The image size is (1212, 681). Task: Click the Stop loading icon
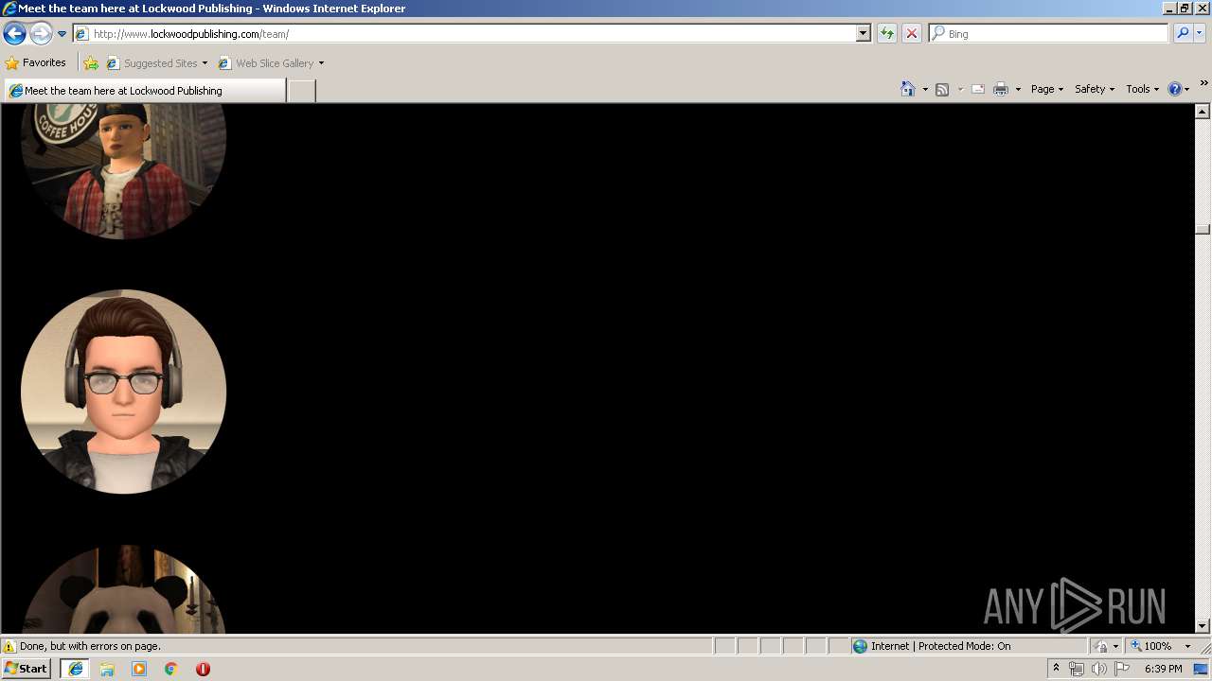[x=912, y=33]
